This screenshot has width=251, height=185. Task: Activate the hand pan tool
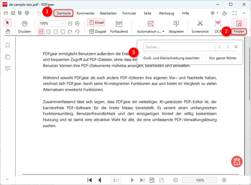pyautogui.click(x=8, y=32)
